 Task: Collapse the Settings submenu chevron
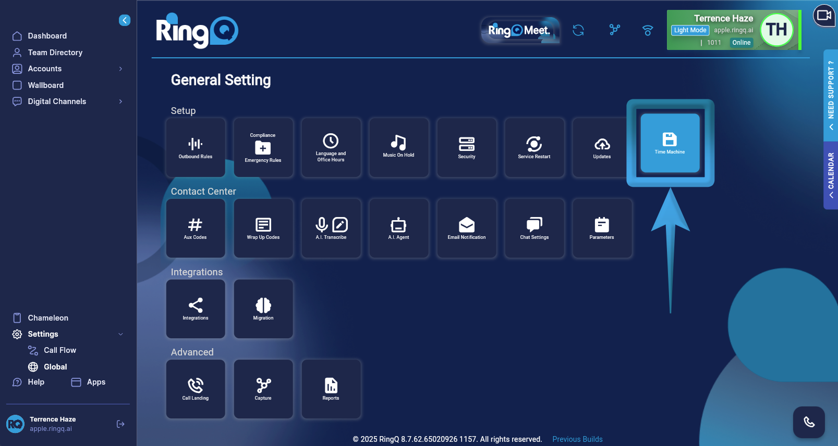point(120,334)
